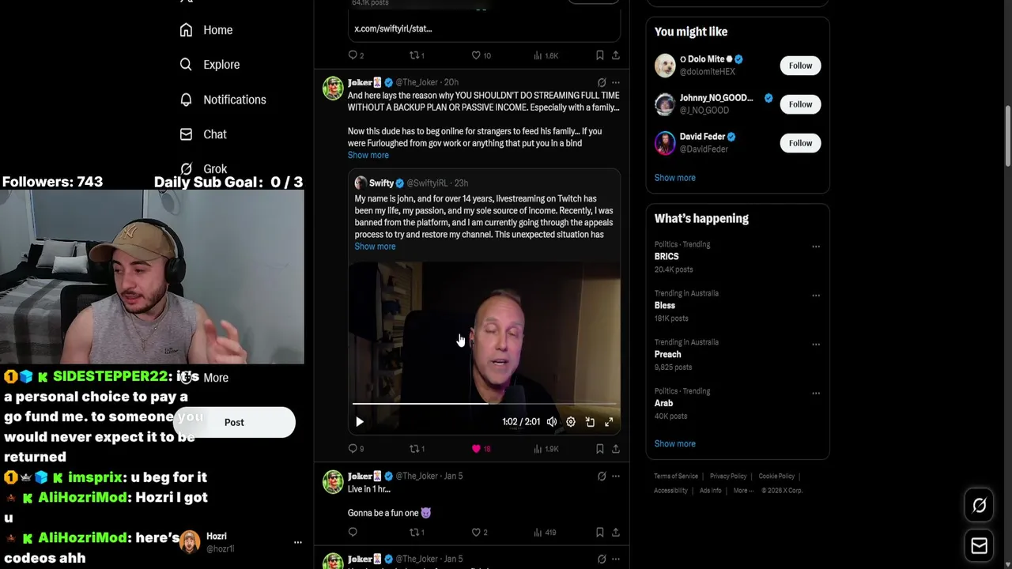The width and height of the screenshot is (1012, 569).
Task: Expand Show more on Joker's post
Action: click(x=368, y=155)
